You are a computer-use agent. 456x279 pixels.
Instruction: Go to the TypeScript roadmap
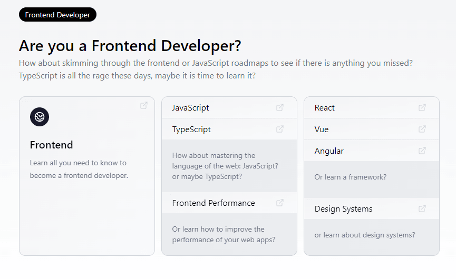pyautogui.click(x=191, y=129)
